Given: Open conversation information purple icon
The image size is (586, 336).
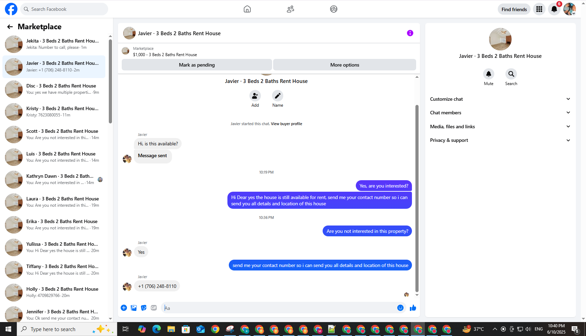Looking at the screenshot, I should (410, 33).
